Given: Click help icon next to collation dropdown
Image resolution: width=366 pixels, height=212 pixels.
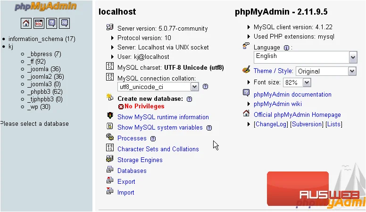Looking at the screenshot, I should click(206, 87).
